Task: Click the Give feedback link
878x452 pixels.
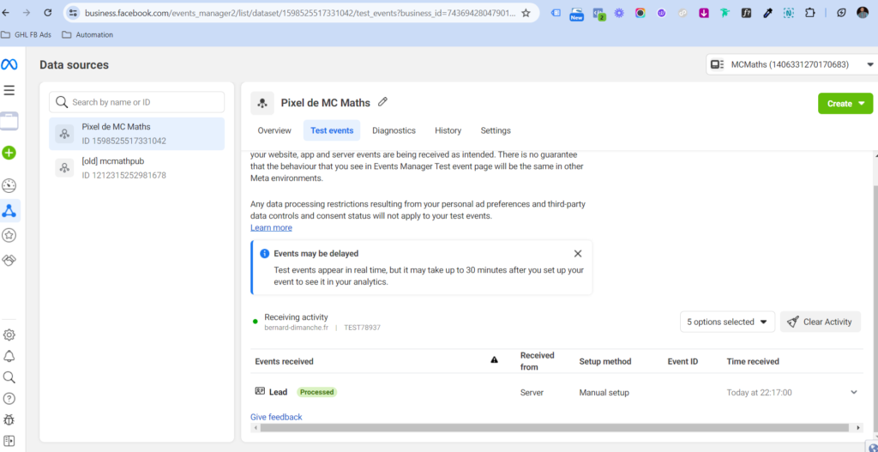Action: point(276,417)
